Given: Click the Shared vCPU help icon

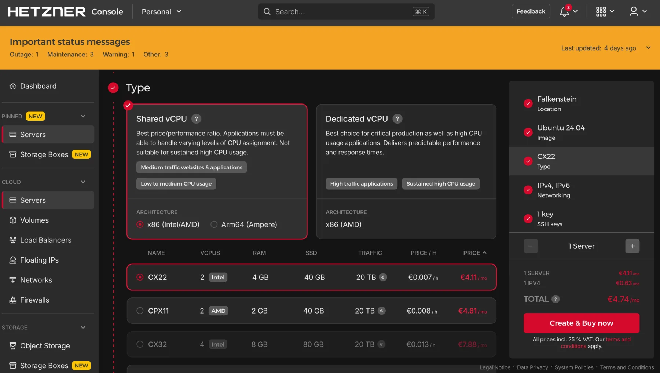Looking at the screenshot, I should [197, 119].
